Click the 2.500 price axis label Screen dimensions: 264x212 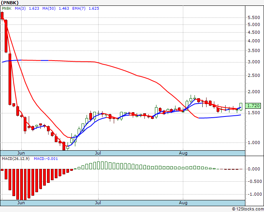(x=254, y=75)
